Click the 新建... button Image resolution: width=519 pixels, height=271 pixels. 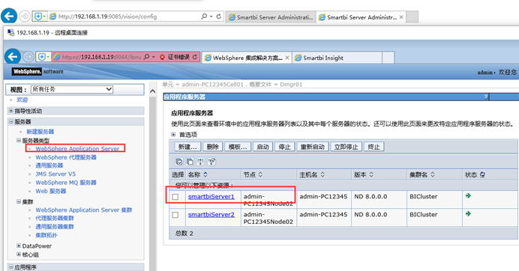[x=187, y=147]
